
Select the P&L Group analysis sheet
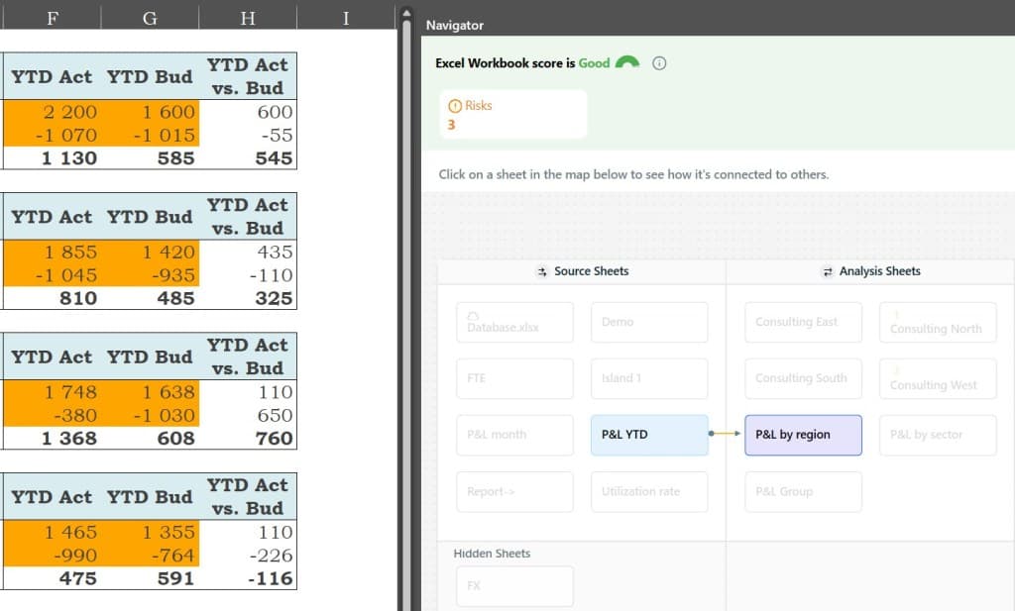(803, 491)
